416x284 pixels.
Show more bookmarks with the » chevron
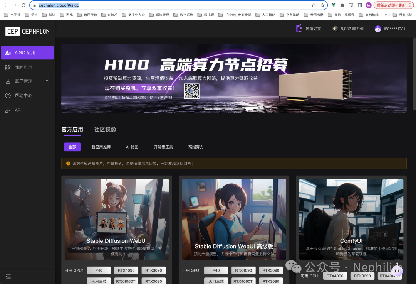coord(386,15)
